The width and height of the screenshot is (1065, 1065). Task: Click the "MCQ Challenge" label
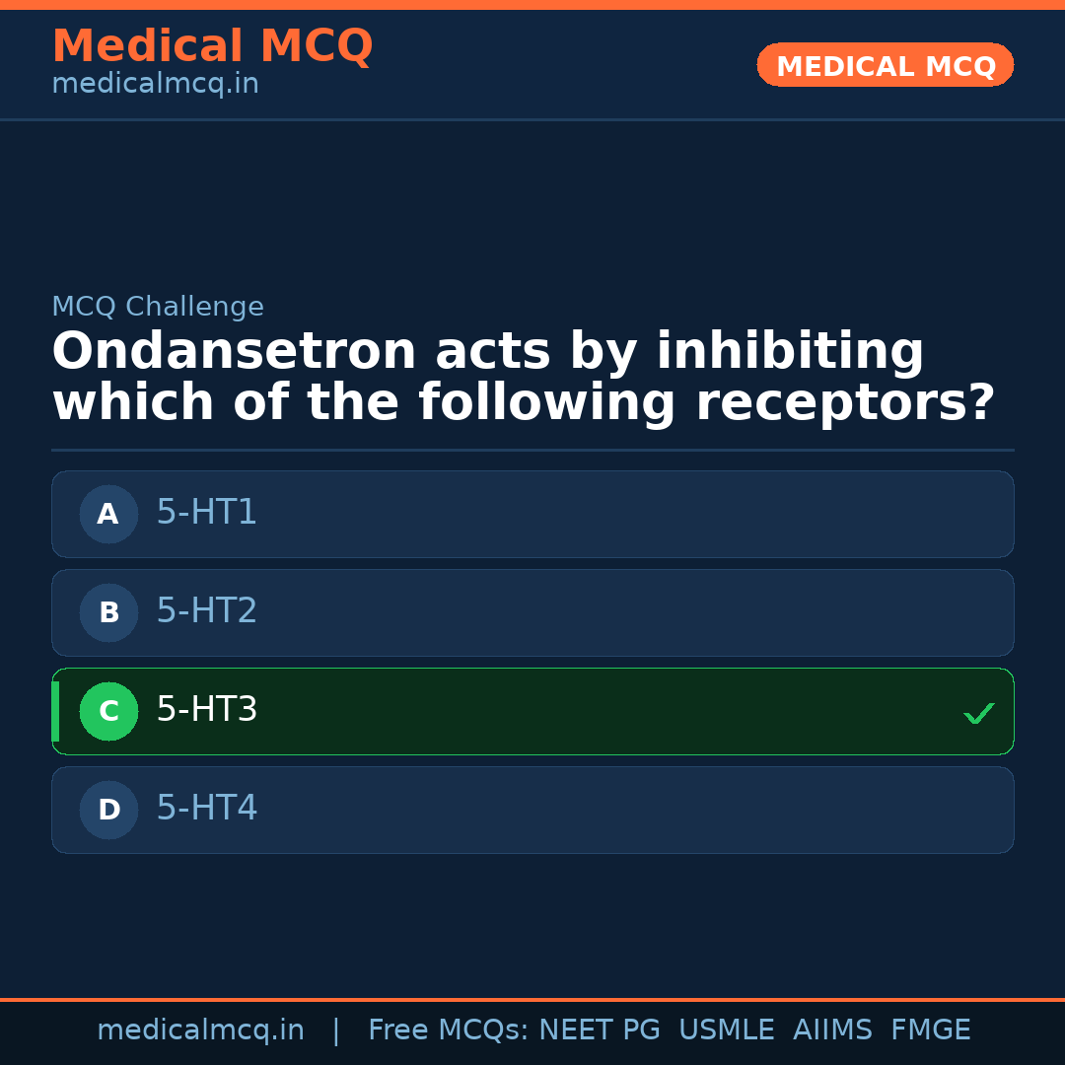click(x=158, y=308)
